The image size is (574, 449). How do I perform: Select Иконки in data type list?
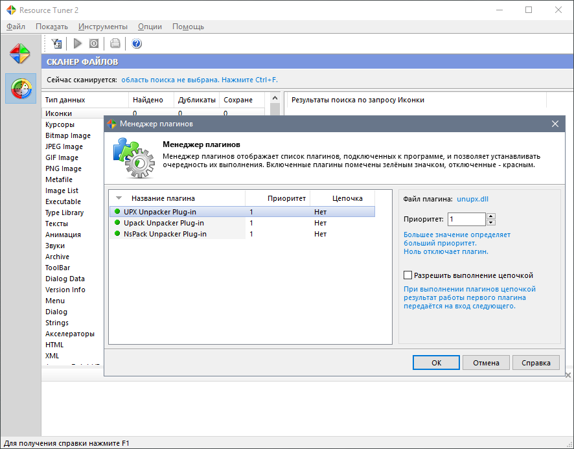[58, 113]
